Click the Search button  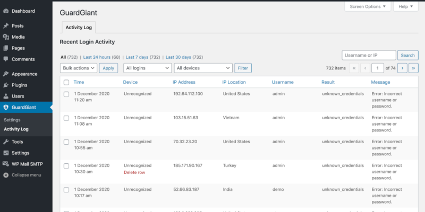pyautogui.click(x=407, y=55)
